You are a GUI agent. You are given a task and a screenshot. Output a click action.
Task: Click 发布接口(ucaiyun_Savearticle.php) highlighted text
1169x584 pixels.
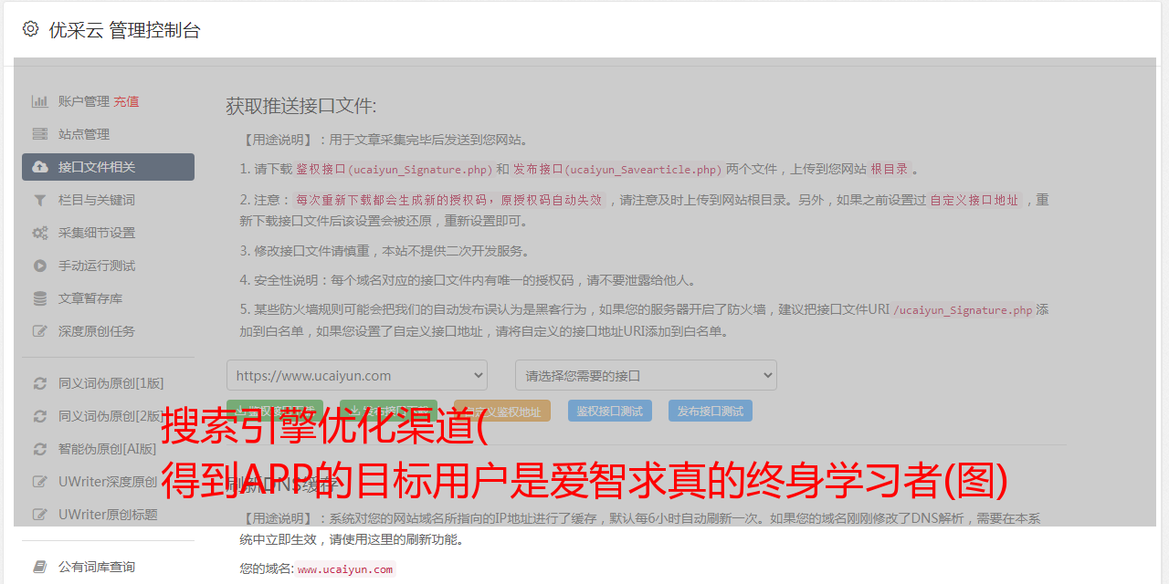point(617,169)
